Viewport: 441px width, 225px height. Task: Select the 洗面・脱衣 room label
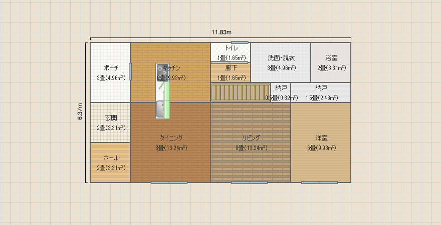(x=281, y=58)
